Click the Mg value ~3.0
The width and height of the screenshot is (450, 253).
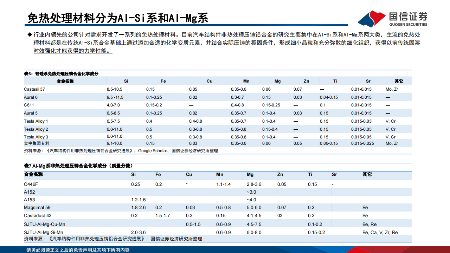click(x=251, y=192)
